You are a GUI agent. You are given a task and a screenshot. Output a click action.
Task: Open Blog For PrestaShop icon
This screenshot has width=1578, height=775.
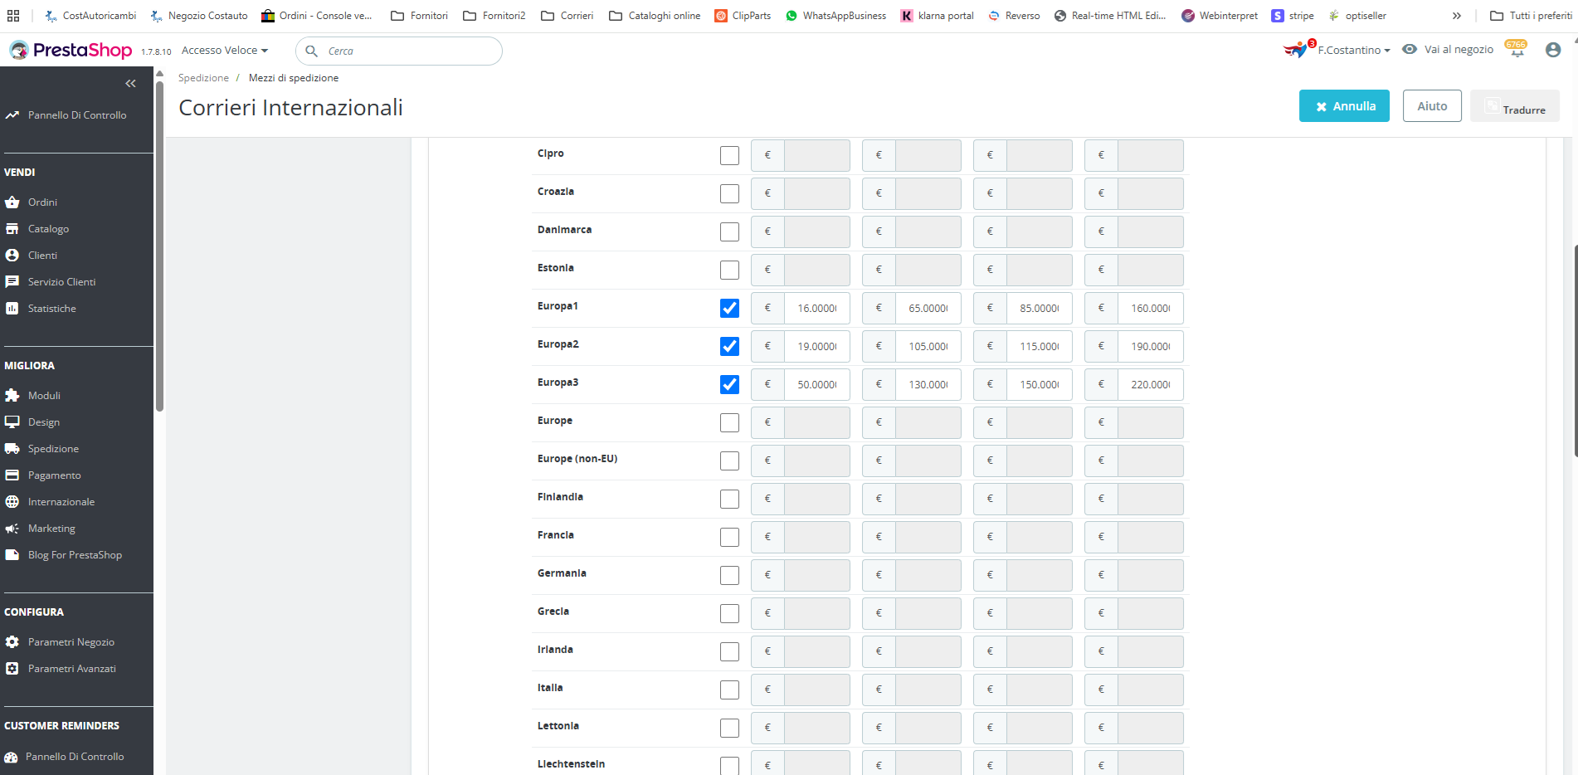coord(12,555)
